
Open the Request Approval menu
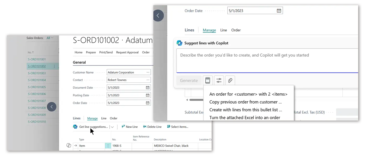pyautogui.click(x=127, y=52)
